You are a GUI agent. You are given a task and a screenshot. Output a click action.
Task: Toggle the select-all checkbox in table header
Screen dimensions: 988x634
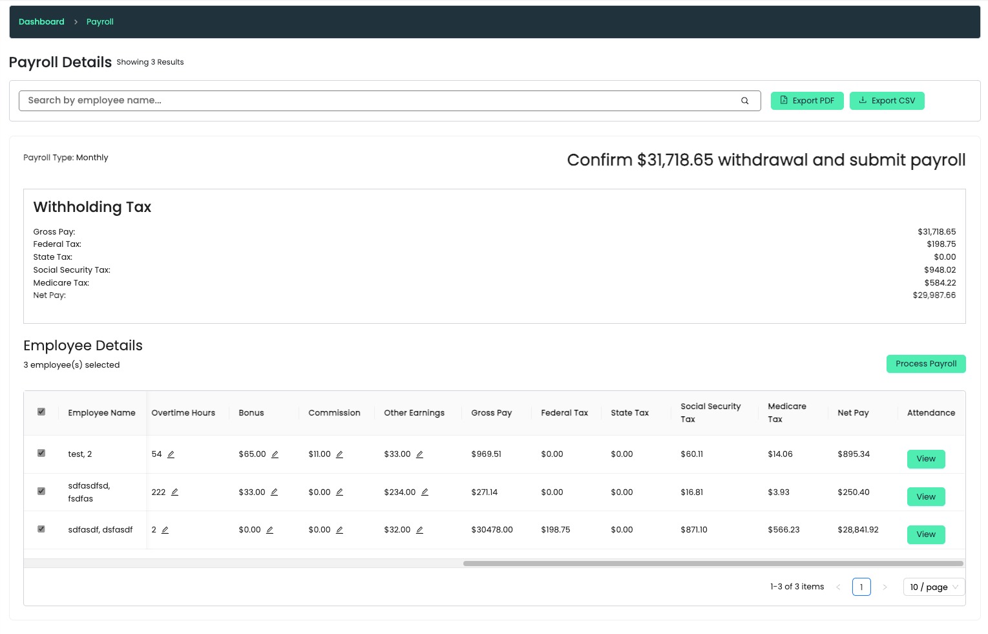click(41, 411)
